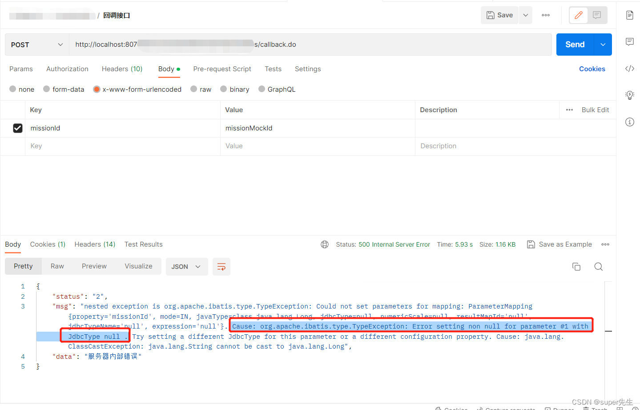Click the missionMockId value cell
The width and height of the screenshot is (640, 410).
(318, 128)
